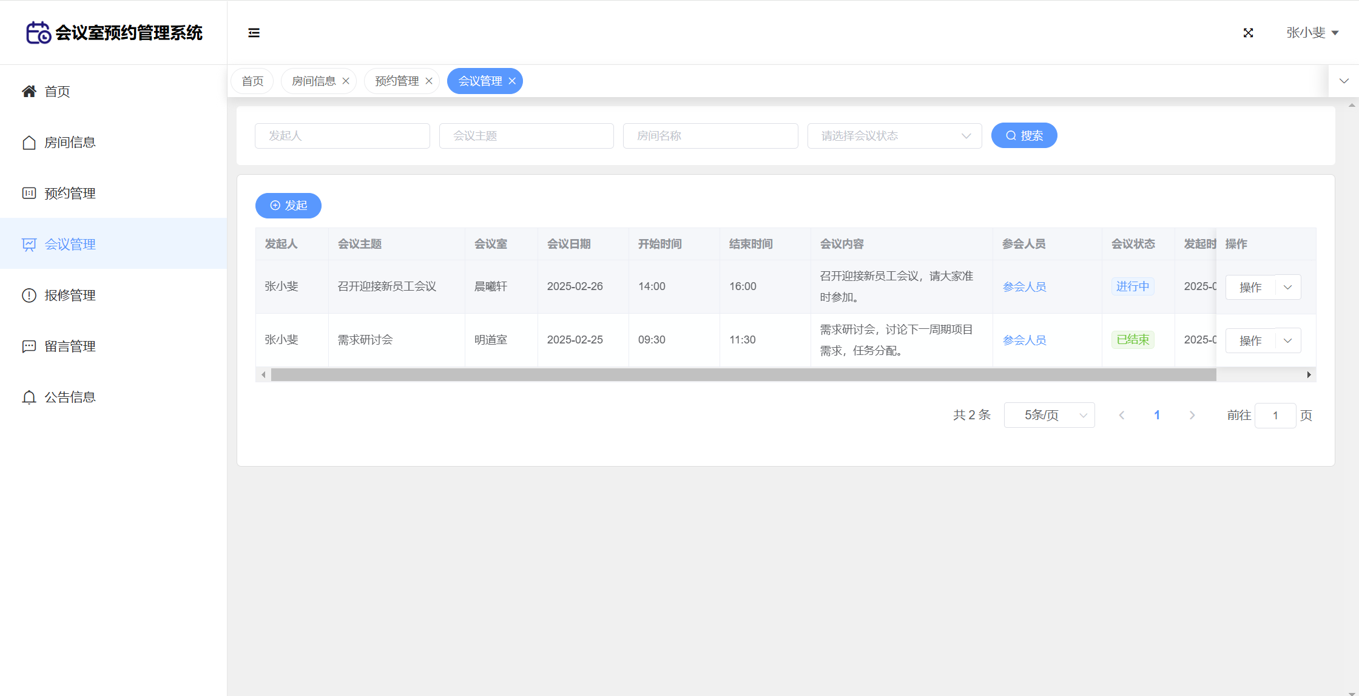Image resolution: width=1359 pixels, height=696 pixels.
Task: Expand 操作 dropdown arrow for 需求研讨会 row
Action: click(x=1287, y=340)
